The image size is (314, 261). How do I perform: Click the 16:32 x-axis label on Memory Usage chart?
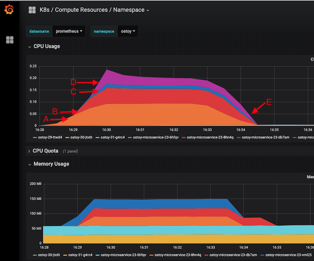point(177,247)
